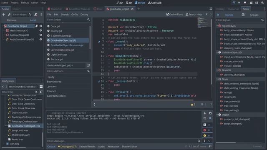Screen dimensions: 267x150
Task: Open the Scene panel three-dot options menu
Action: [x=41, y=15]
